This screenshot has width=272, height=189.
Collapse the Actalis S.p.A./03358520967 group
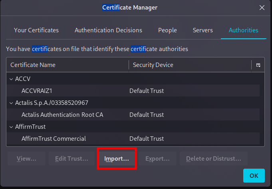point(11,103)
